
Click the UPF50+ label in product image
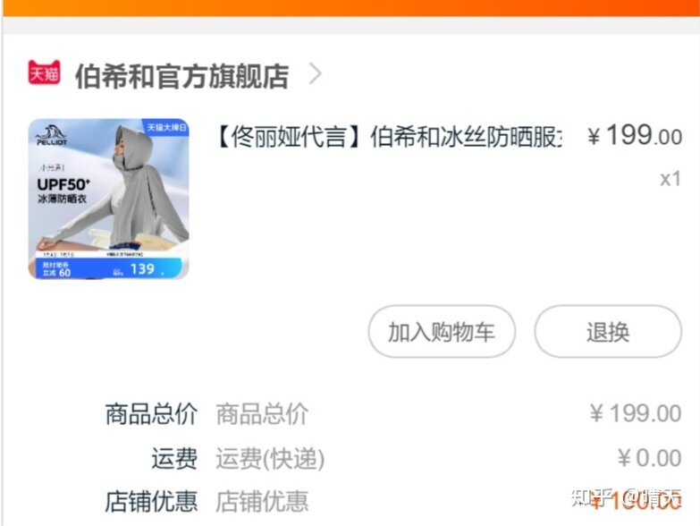point(63,184)
